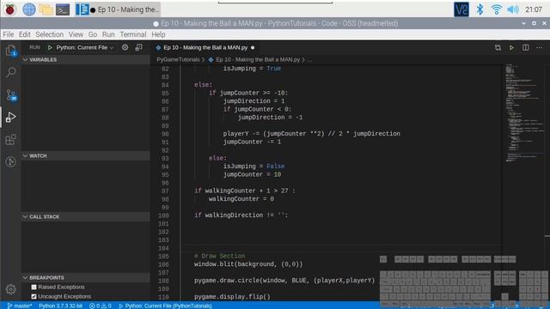Image resolution: width=550 pixels, height=309 pixels.
Task: Click the unsaved dot on the editor tab
Action: [253, 47]
